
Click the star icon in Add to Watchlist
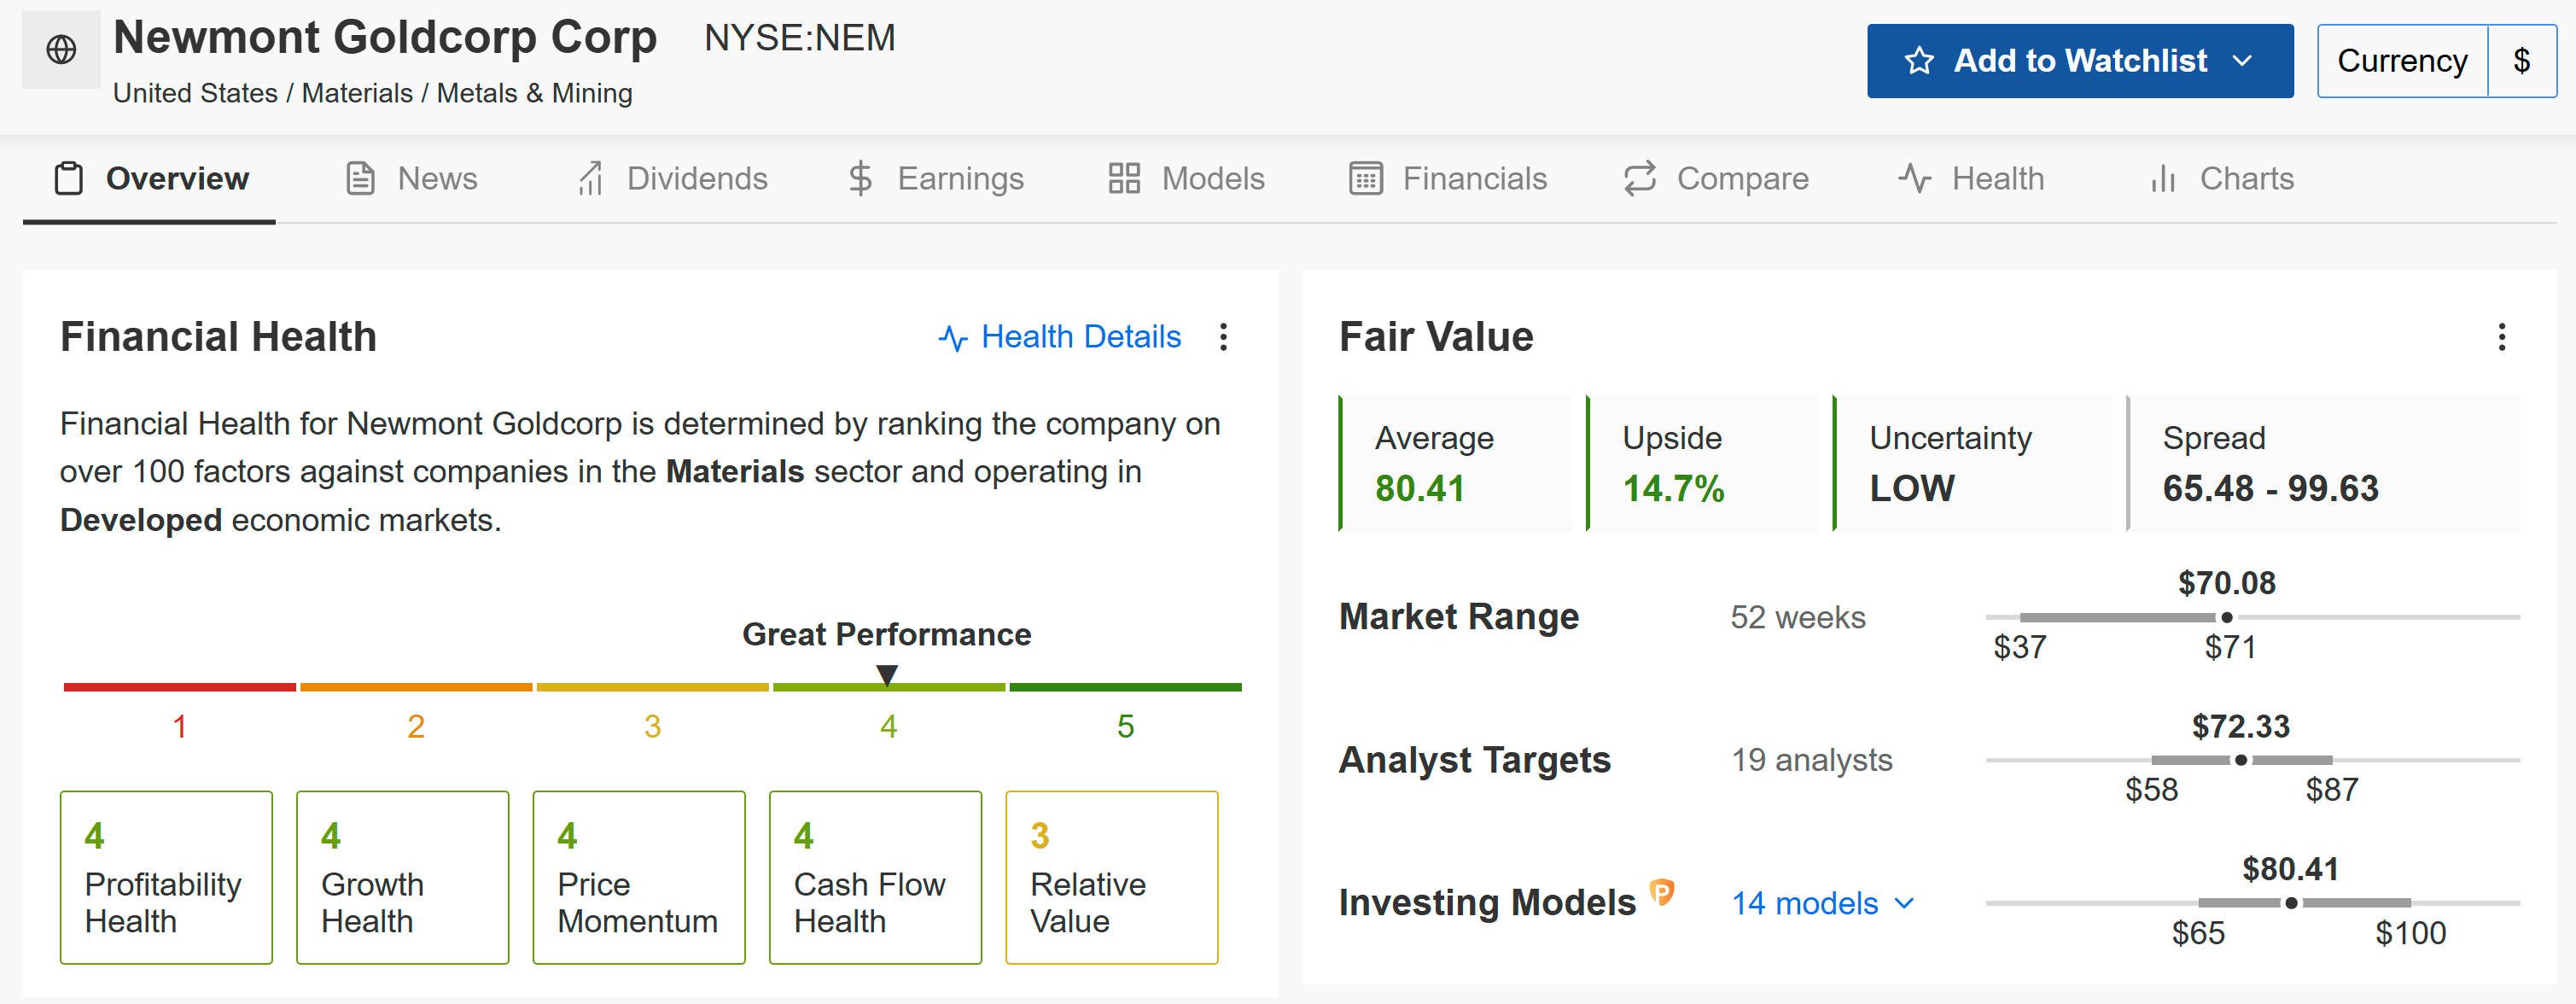(1918, 61)
